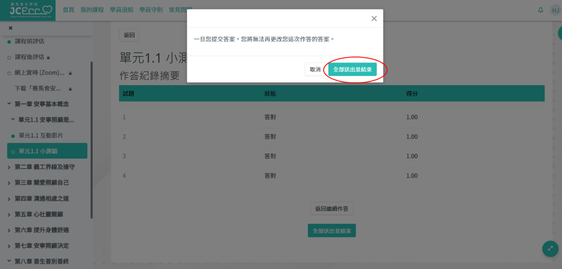This screenshot has height=269, width=562.
Task: Expand the 第五章 心社靈關顧 chapter
Action: click(9, 214)
